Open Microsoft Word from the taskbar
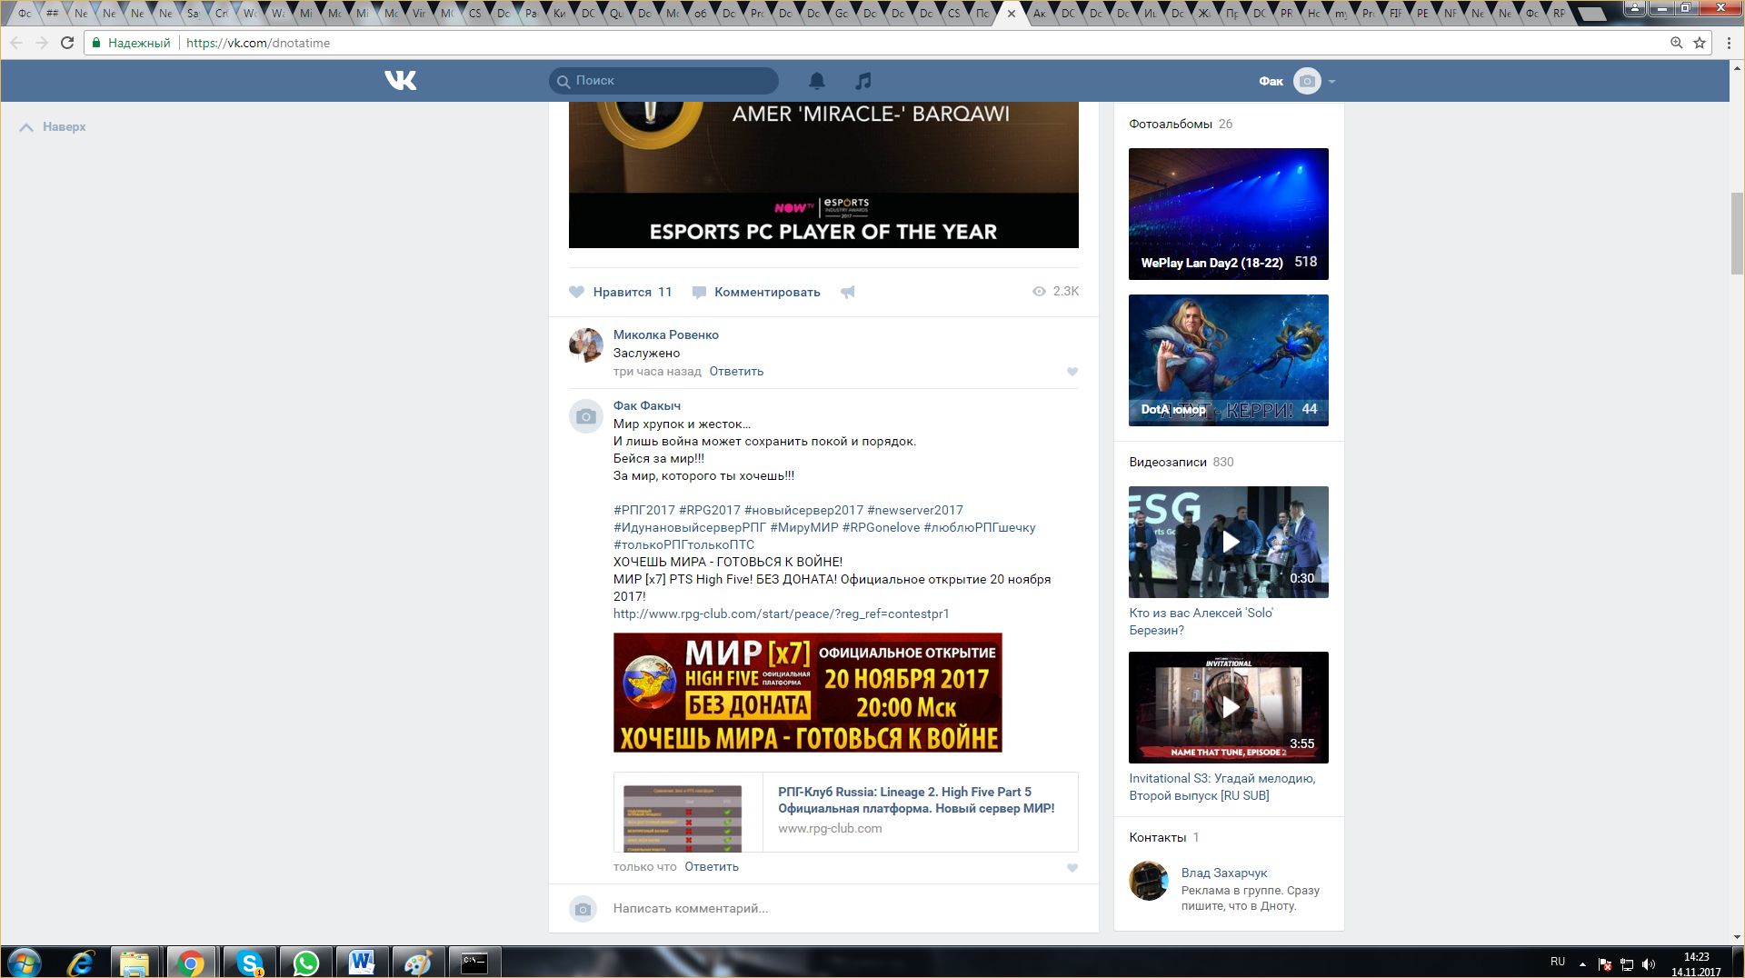The height and width of the screenshot is (978, 1745). pos(362,963)
